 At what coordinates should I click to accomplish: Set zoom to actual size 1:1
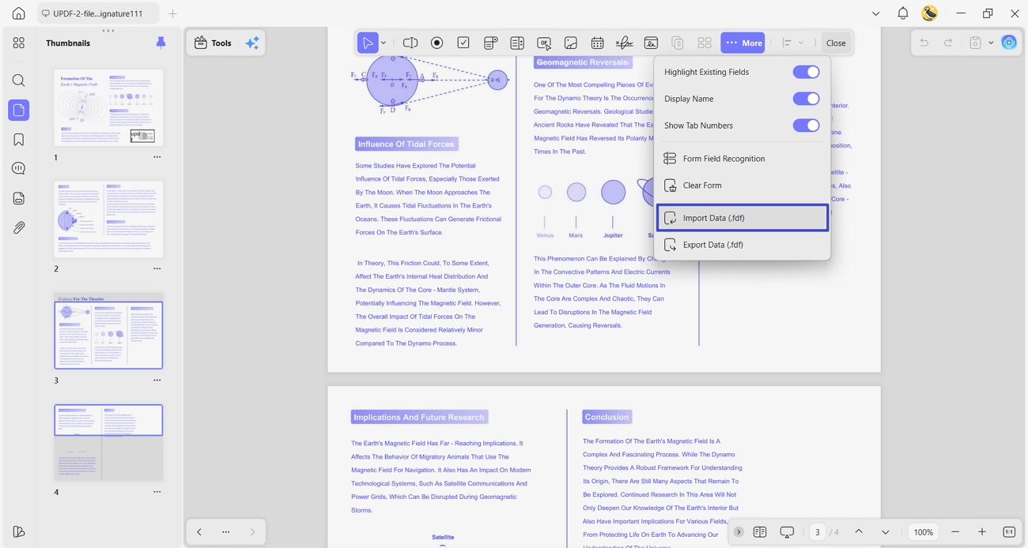coord(1009,532)
